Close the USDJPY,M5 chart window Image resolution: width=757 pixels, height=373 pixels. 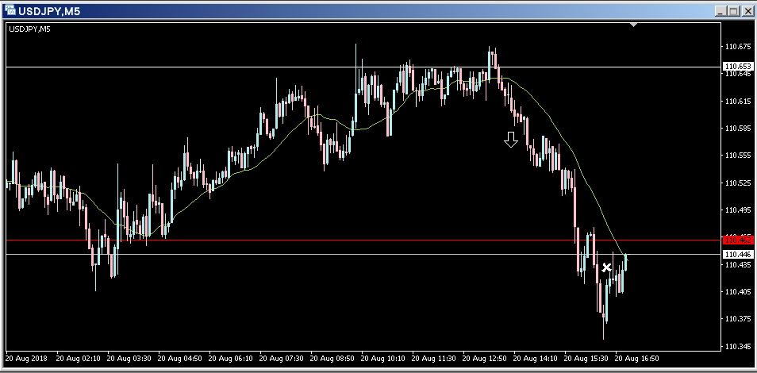747,10
